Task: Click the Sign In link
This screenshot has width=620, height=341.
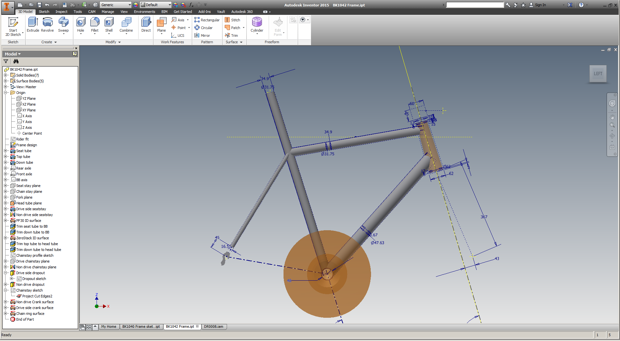Action: pyautogui.click(x=540, y=5)
